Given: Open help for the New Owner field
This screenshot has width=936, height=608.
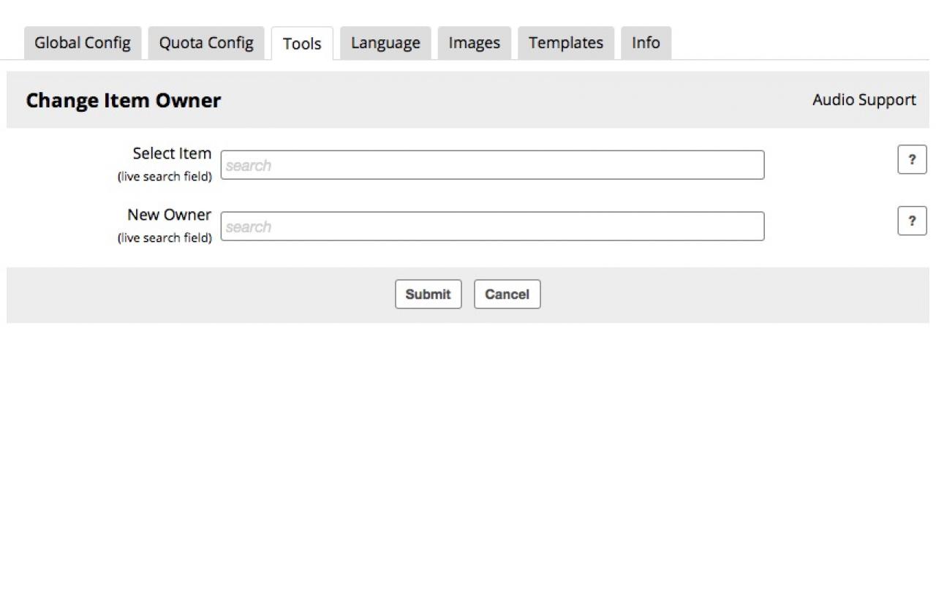Looking at the screenshot, I should [x=911, y=221].
